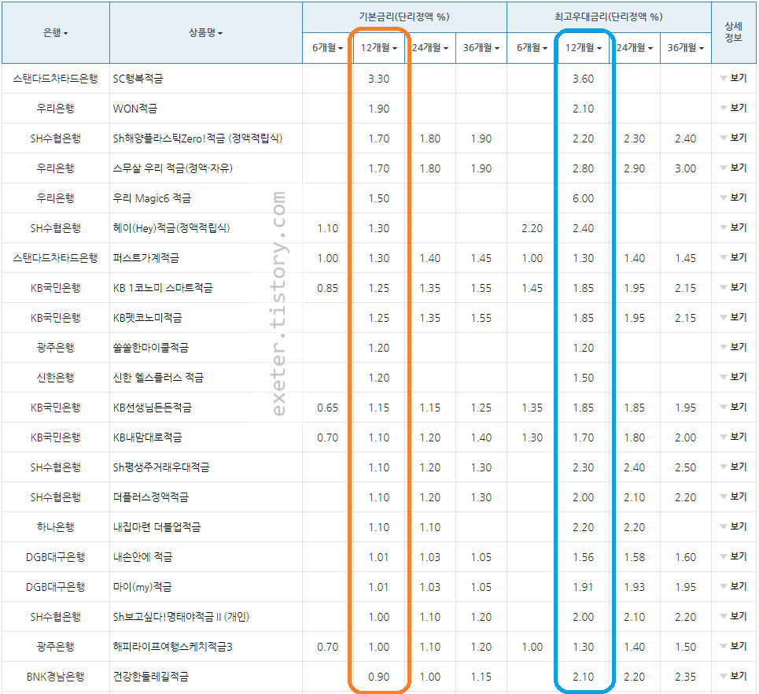
Task: Sort 최고우대금리 24개월 column
Action: pyautogui.click(x=635, y=47)
